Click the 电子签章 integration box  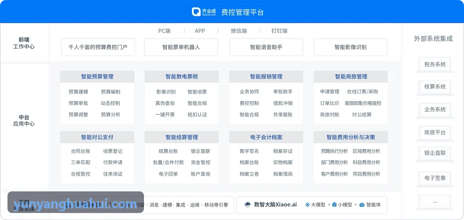pyautogui.click(x=435, y=178)
